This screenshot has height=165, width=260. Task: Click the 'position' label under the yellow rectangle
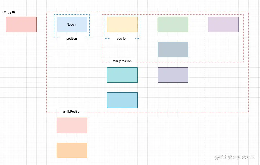(x=122, y=39)
